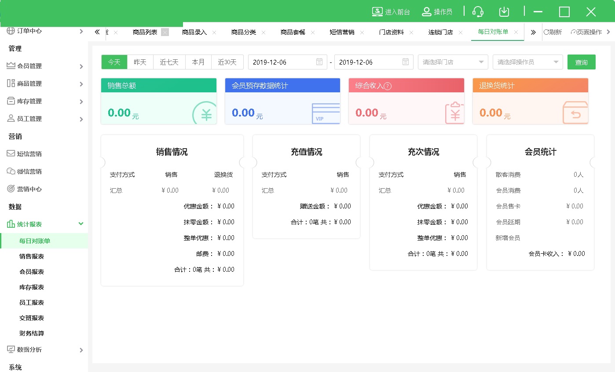Click the 订单中心 globe icon
Viewport: 615px width, 372px height.
[x=11, y=31]
